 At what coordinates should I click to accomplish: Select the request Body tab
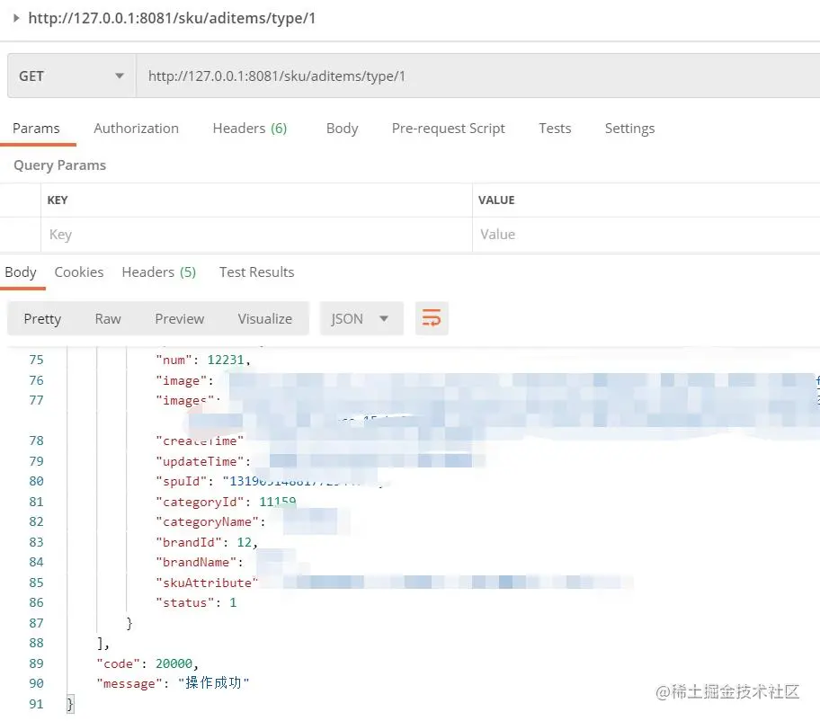[342, 128]
